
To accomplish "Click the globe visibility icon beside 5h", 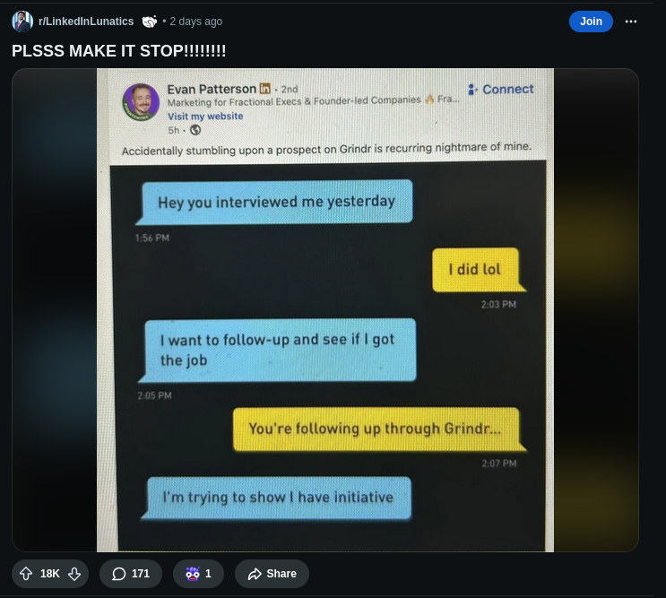I will coord(195,130).
